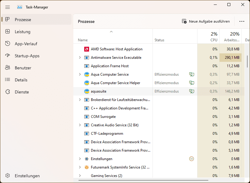This screenshot has height=183, width=250.
Task: Expand Brokerdienst für Laufzeitüberwachung
Action: pos(80,100)
